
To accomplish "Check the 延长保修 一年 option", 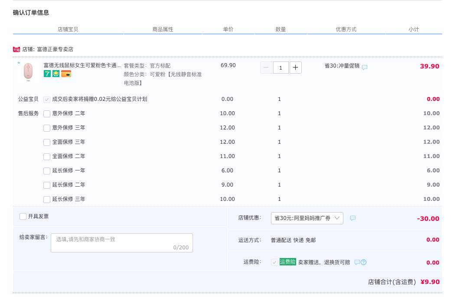I will 47,171.
